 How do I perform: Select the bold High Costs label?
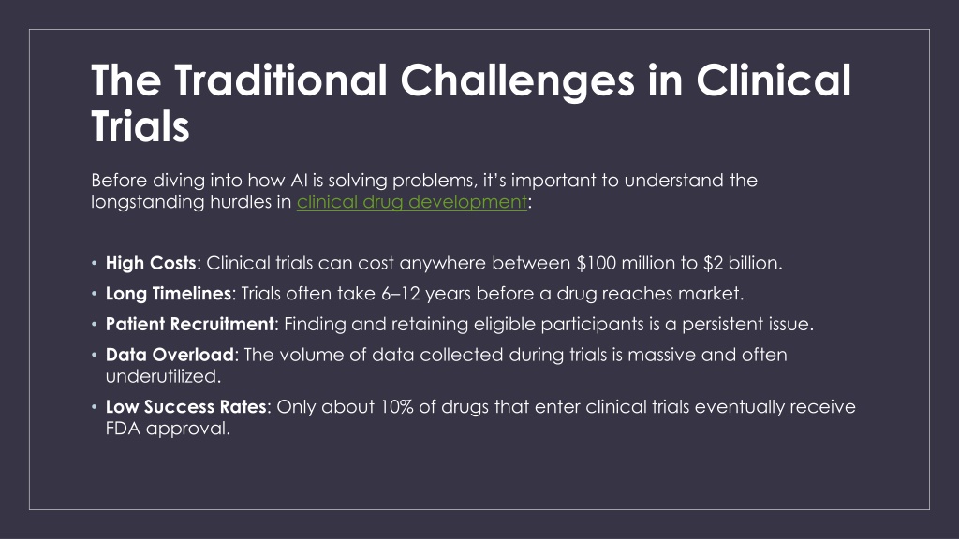click(x=151, y=263)
